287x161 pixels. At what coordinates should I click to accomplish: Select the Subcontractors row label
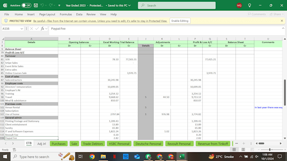[31, 80]
